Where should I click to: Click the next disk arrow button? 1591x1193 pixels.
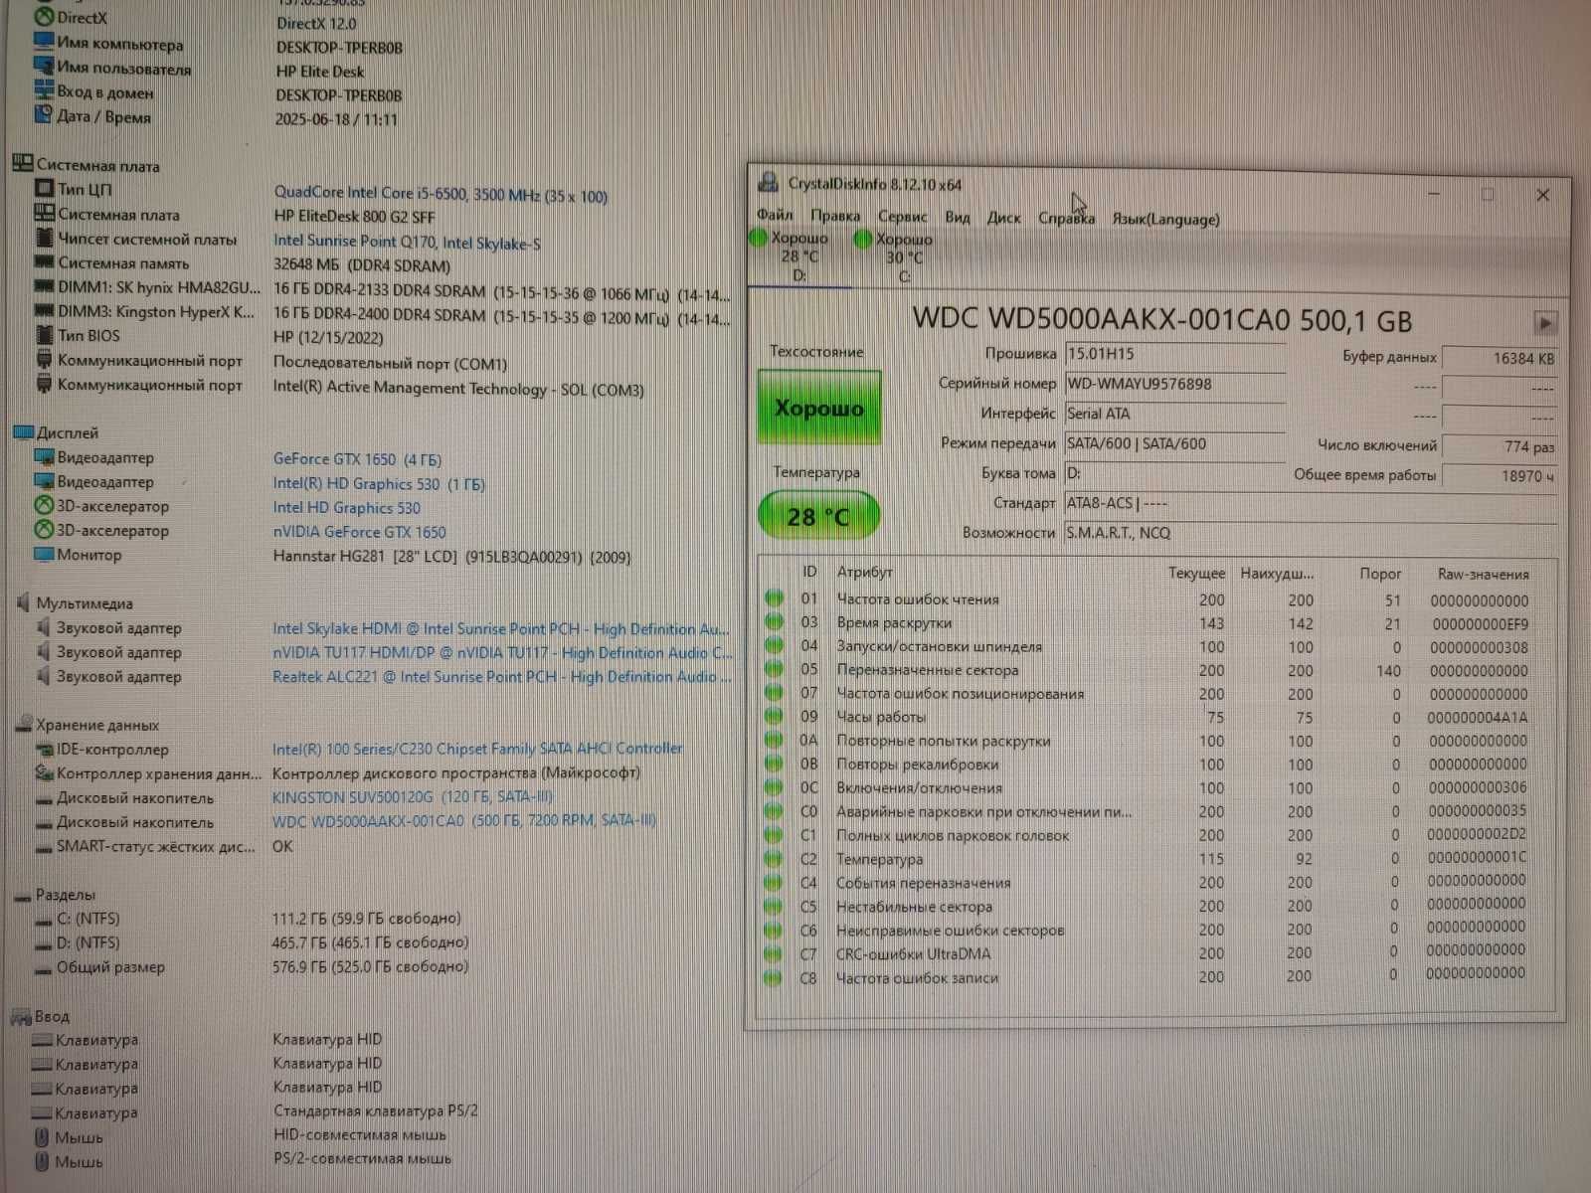tap(1544, 323)
